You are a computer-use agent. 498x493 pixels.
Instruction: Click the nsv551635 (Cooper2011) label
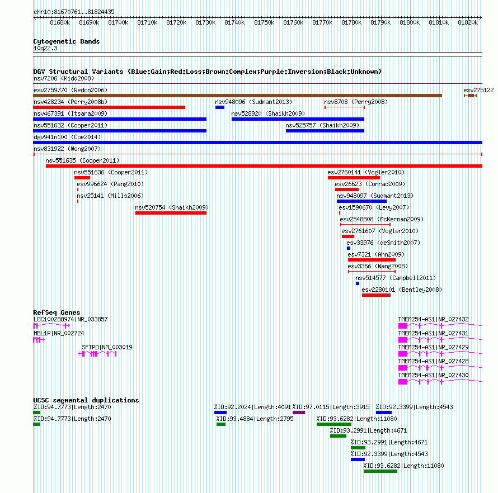(x=82, y=160)
